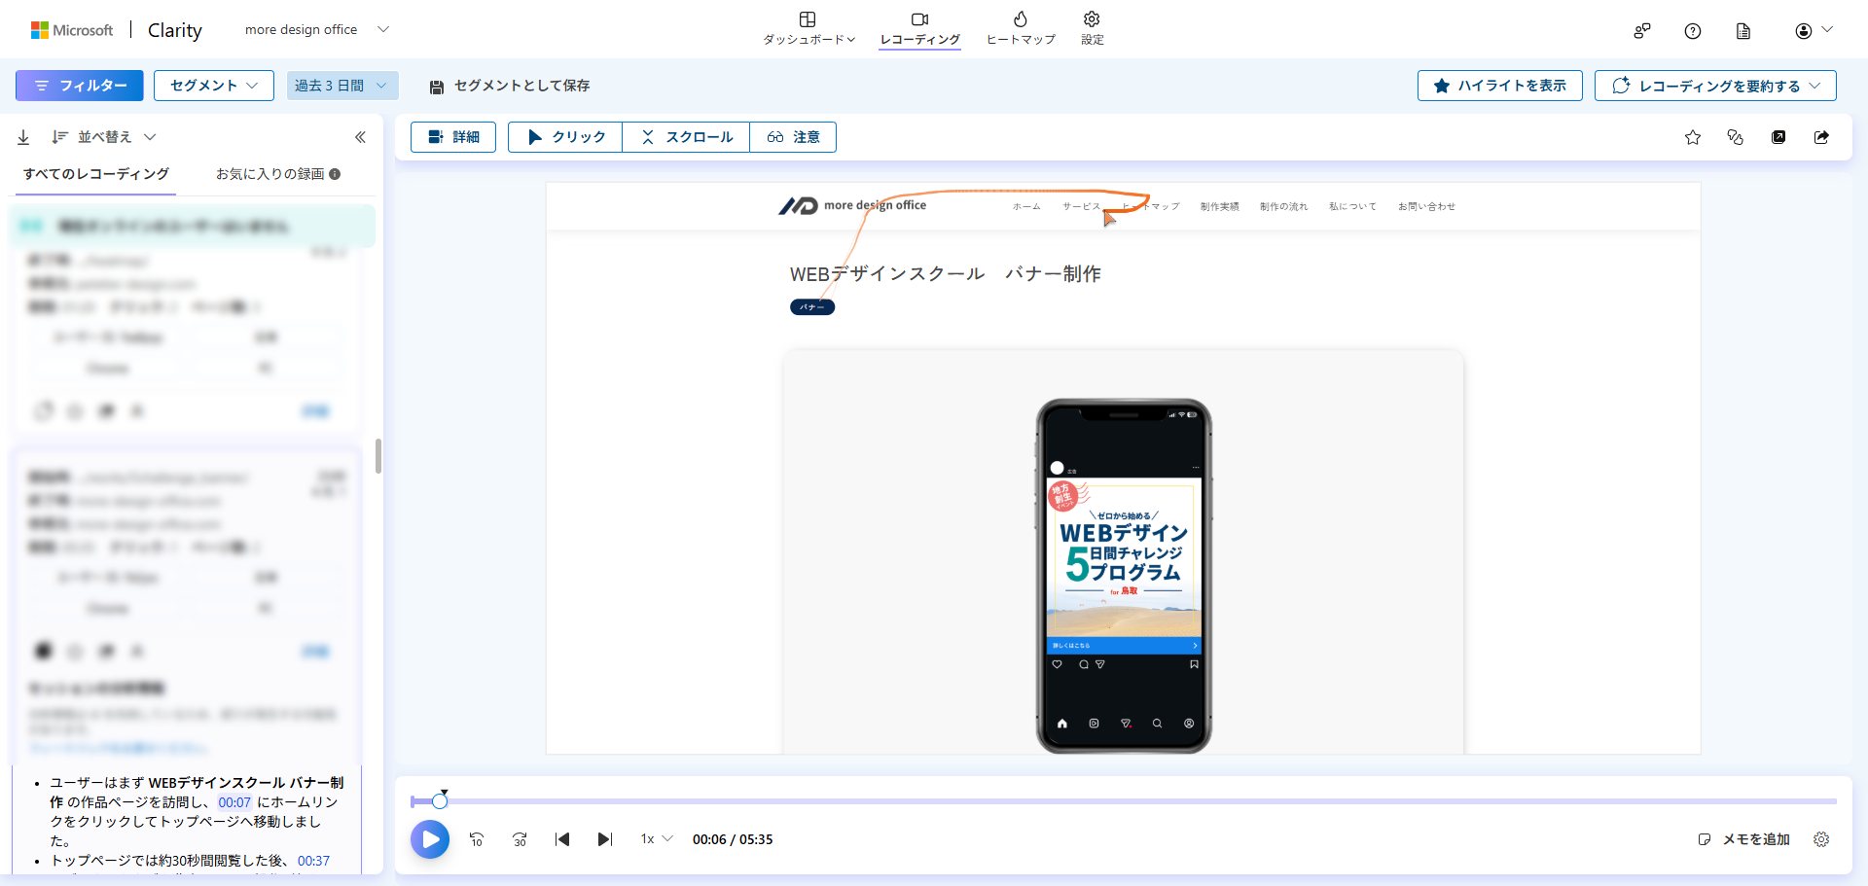Toggle the 注意 attention events filter

(x=793, y=137)
